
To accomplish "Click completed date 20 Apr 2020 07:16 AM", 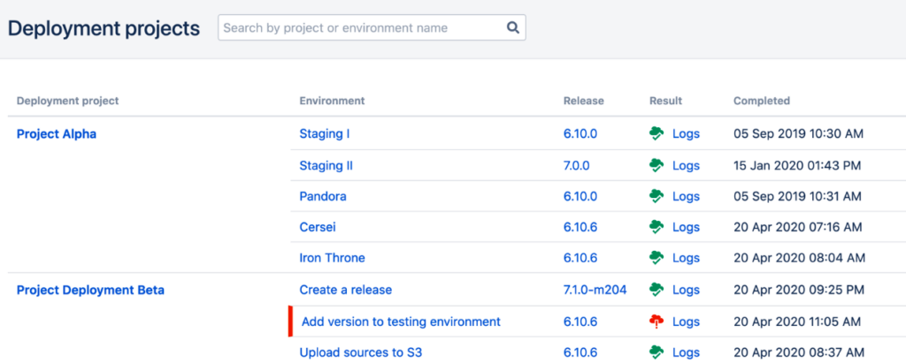I will tap(798, 227).
